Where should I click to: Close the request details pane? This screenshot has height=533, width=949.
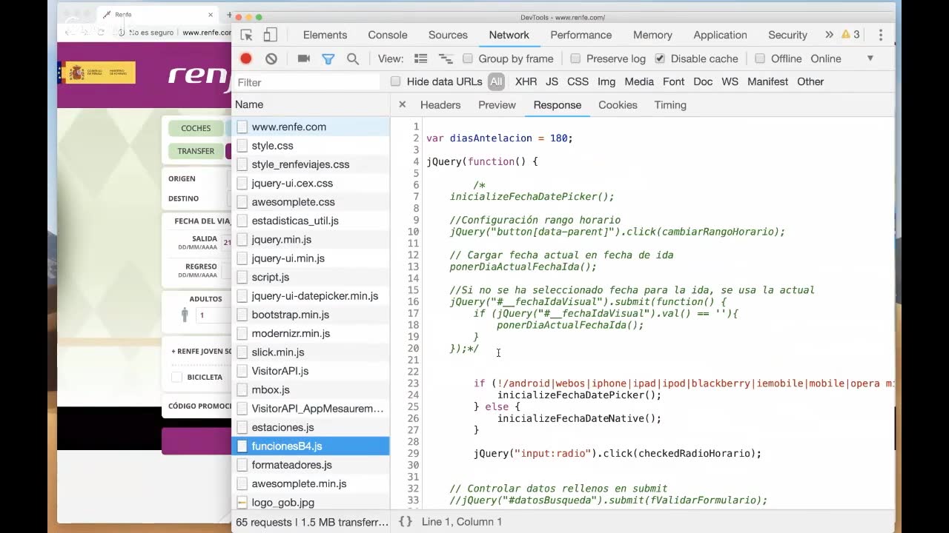[403, 105]
